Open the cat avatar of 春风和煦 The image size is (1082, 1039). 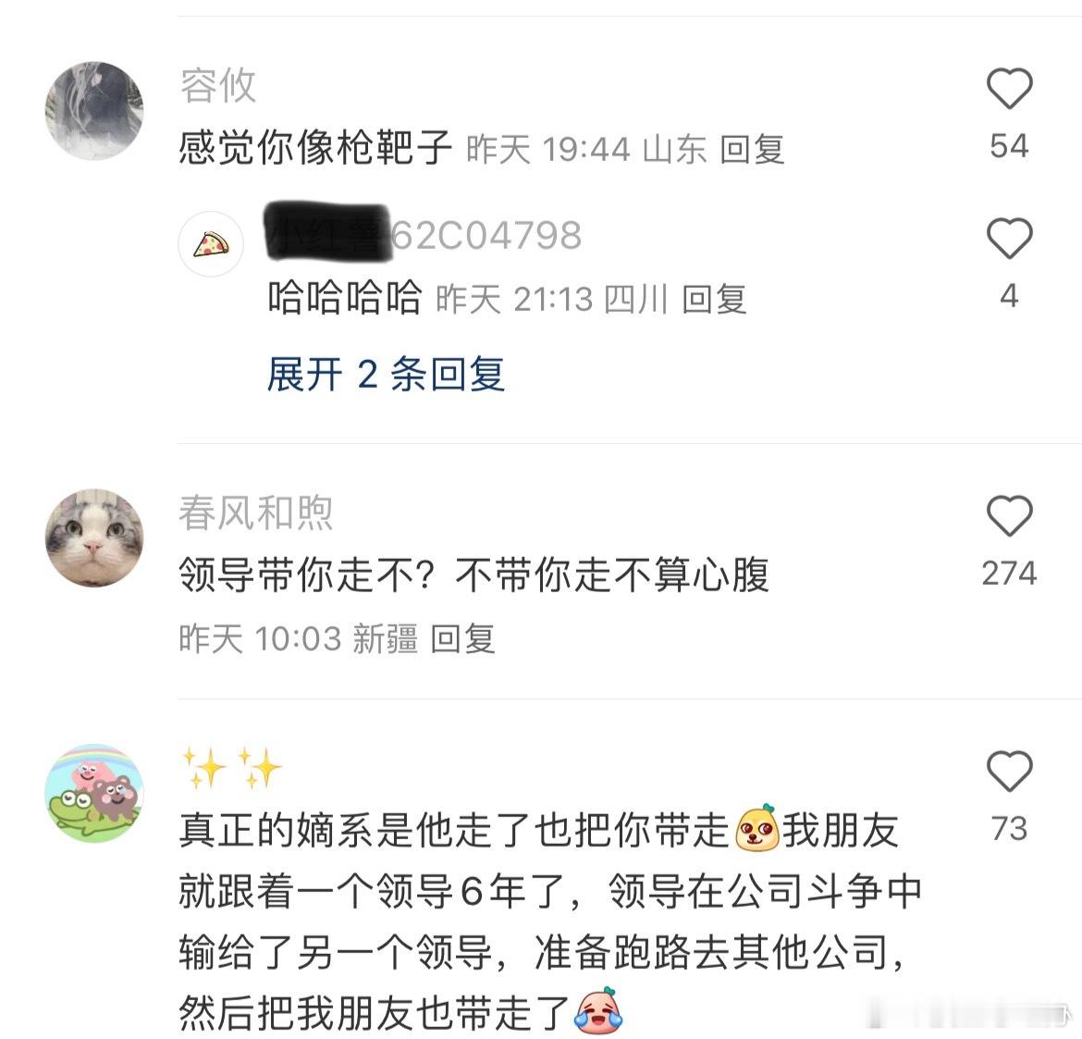click(94, 538)
